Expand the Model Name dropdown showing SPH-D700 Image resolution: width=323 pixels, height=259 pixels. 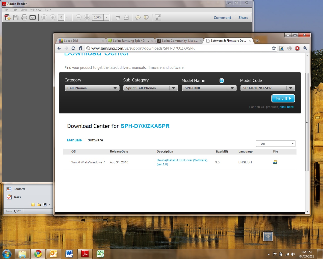(209, 88)
